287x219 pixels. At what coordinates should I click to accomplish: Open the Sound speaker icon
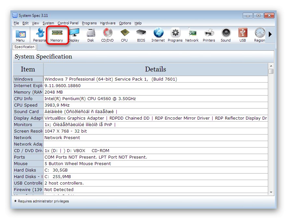click(226, 35)
